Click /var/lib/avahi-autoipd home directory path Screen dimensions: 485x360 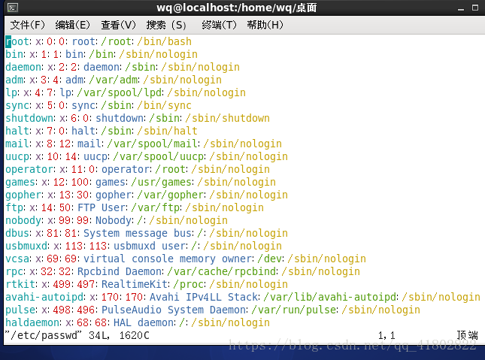[330, 297]
